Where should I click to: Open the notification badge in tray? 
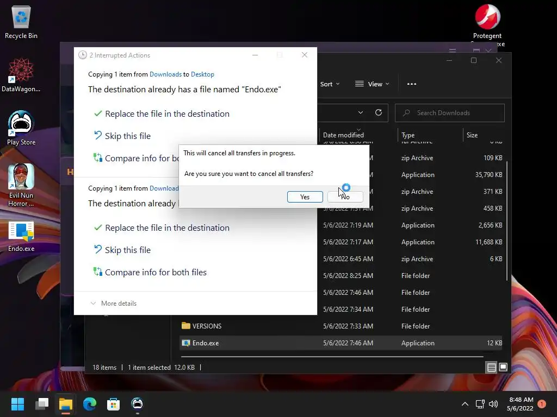click(x=542, y=404)
